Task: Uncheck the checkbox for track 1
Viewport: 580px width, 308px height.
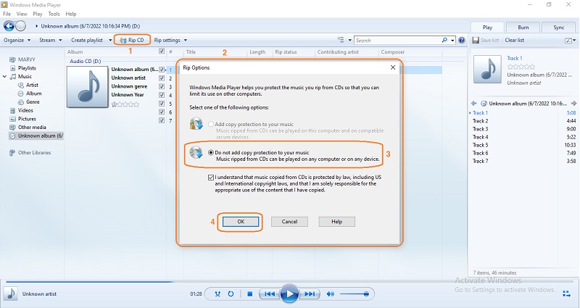Action: (162, 70)
